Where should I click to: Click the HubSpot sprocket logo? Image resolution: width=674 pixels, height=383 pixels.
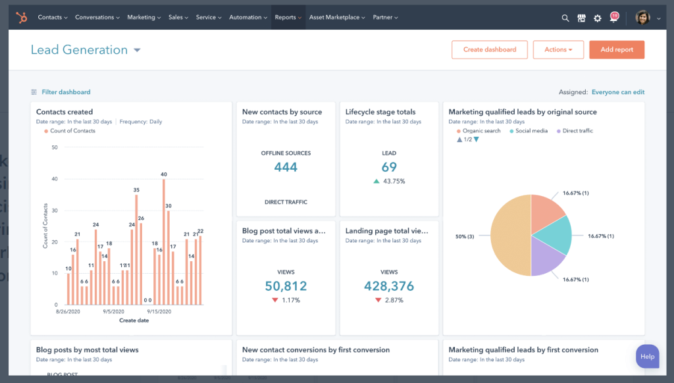pos(22,18)
